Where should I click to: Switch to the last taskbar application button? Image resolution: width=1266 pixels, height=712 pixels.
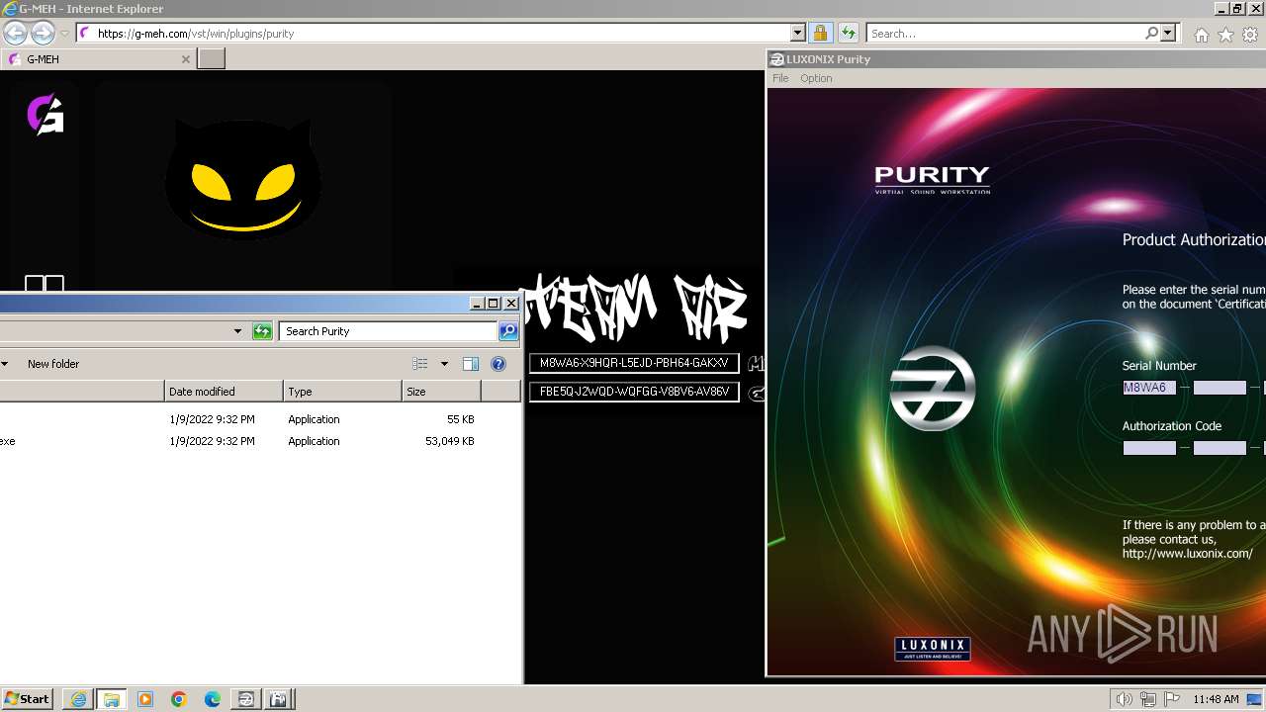click(279, 699)
